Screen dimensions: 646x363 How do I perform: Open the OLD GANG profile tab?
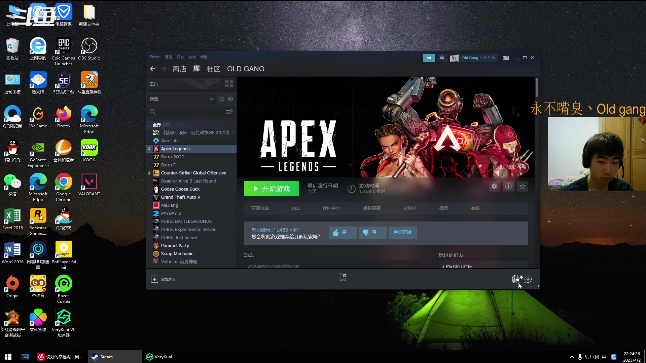[x=246, y=69]
